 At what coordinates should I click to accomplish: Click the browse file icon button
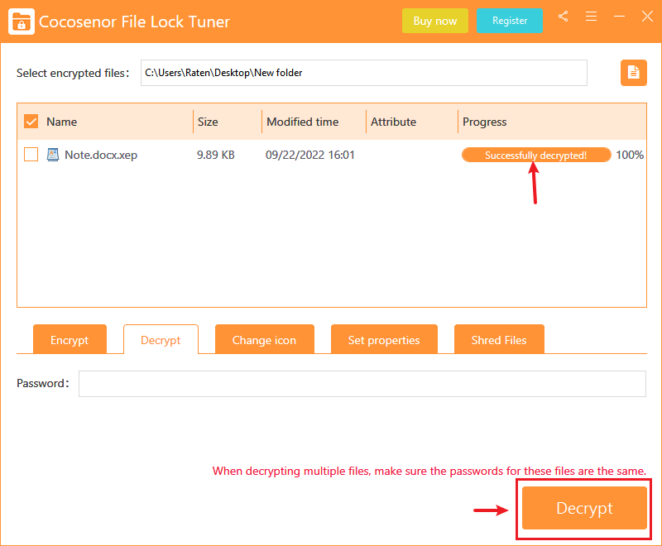pos(633,73)
